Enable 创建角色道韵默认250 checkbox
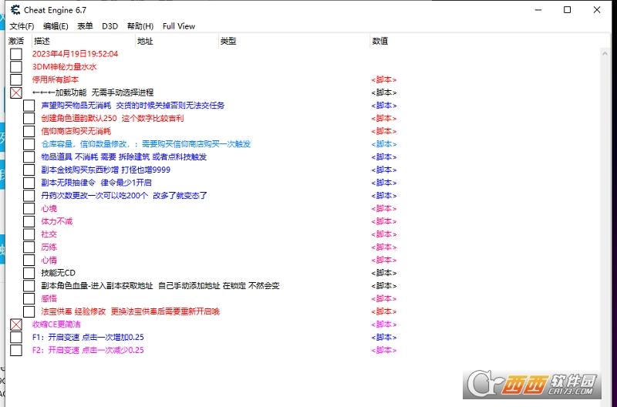The height and width of the screenshot is (407, 617). (29, 119)
